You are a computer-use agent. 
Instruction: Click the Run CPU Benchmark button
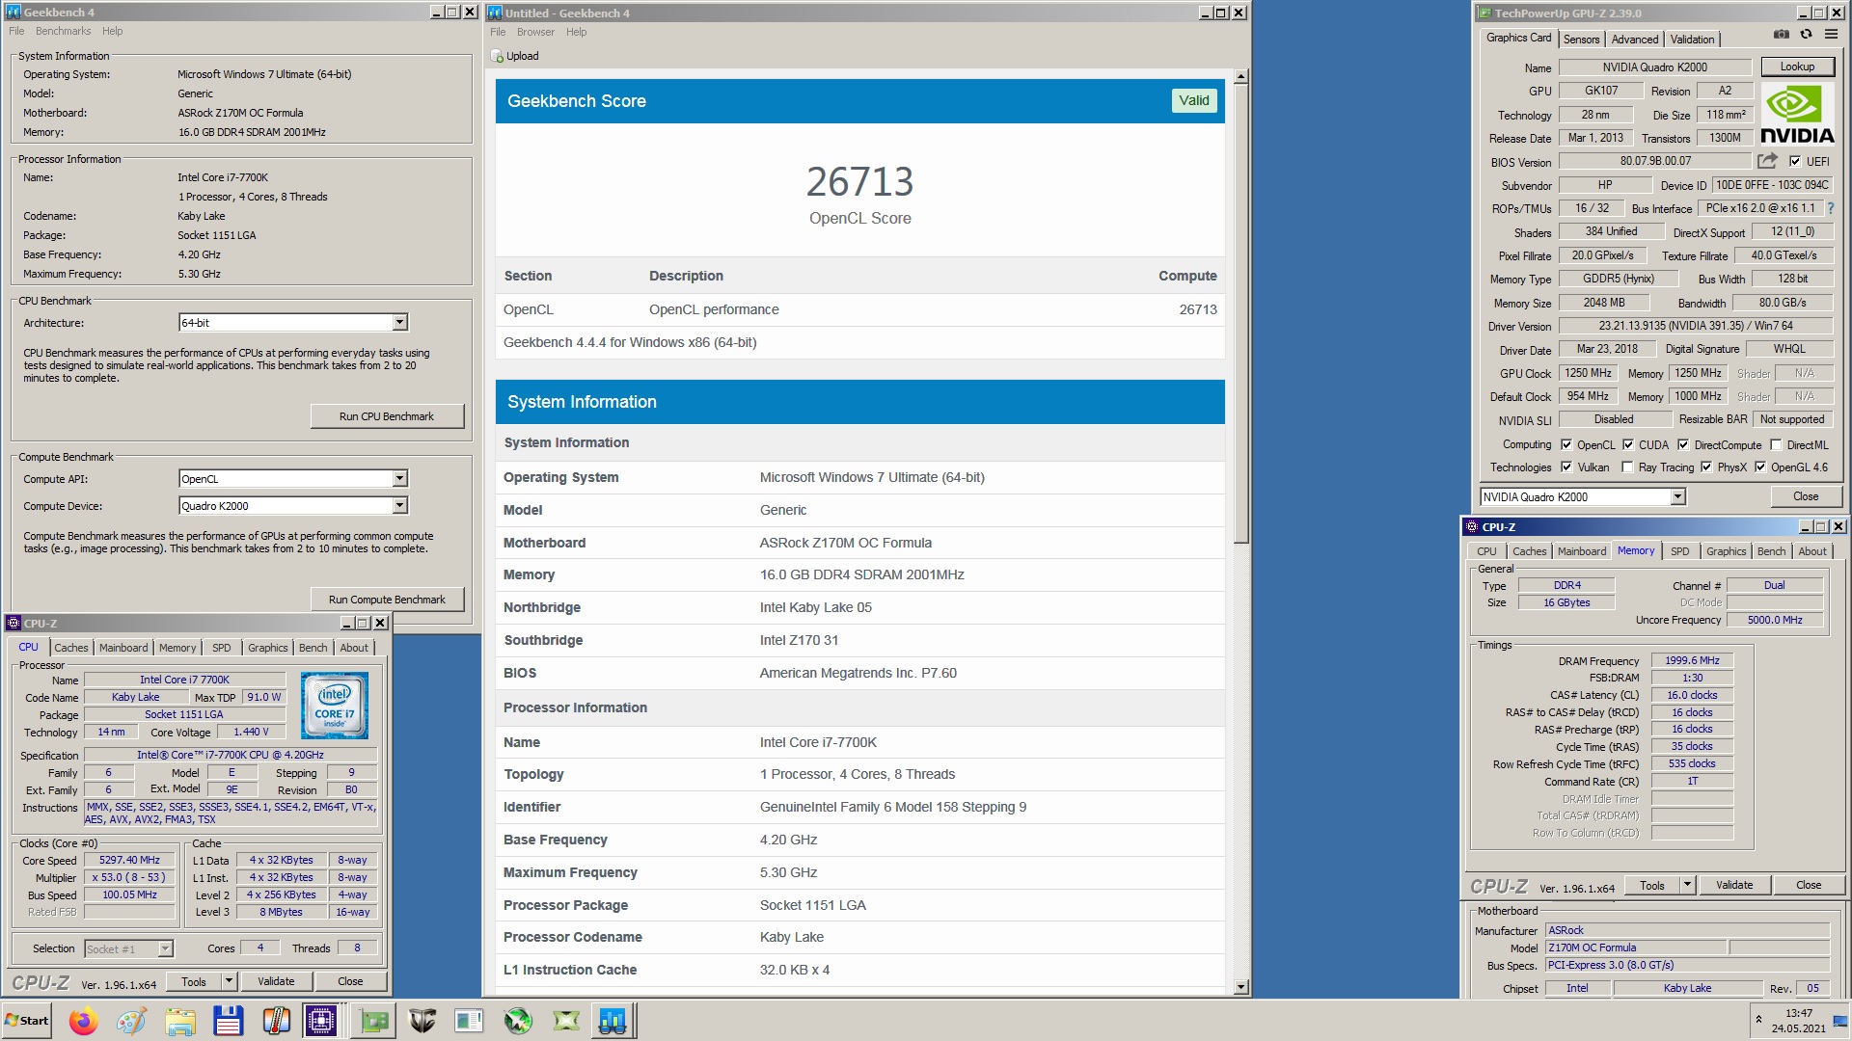[387, 416]
